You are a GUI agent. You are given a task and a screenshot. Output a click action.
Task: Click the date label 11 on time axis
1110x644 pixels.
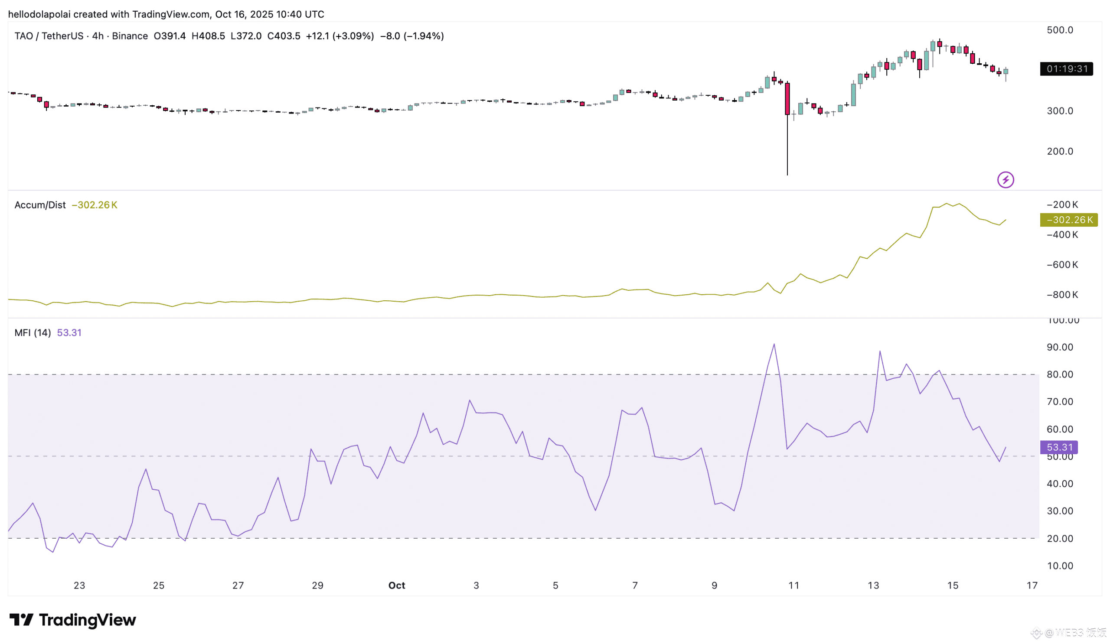click(x=794, y=585)
